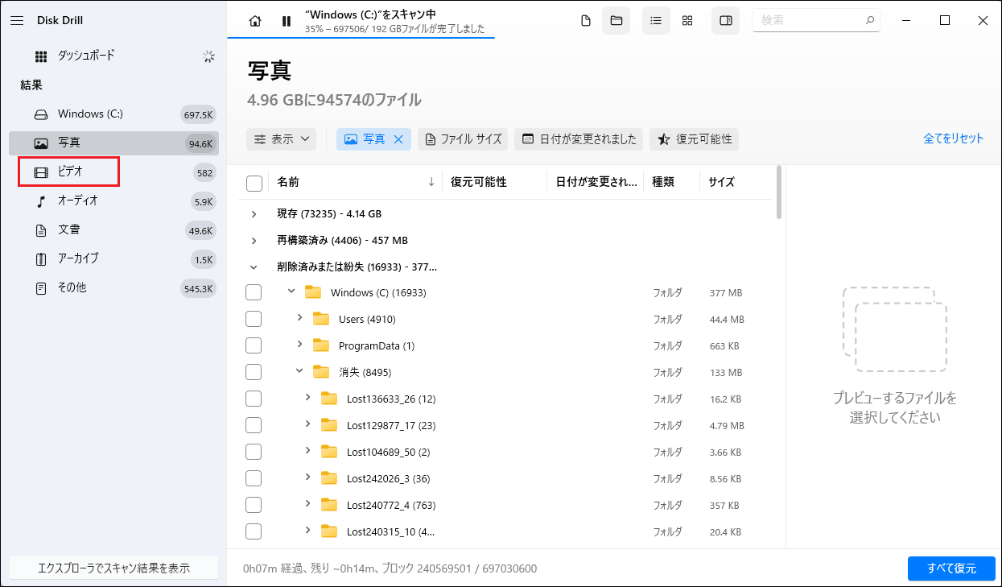Open the folder browse icon in toolbar
The height and width of the screenshot is (587, 1002).
coord(616,21)
